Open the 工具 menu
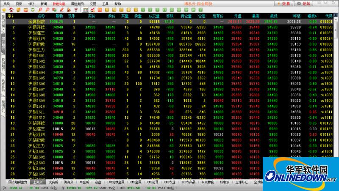The width and height of the screenshot is (339, 191). [x=105, y=4]
